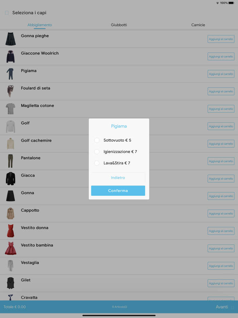Select the Abbigliamento tab

point(40,25)
